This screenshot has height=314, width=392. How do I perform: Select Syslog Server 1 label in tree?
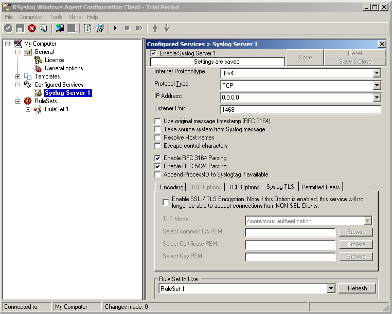pos(67,93)
